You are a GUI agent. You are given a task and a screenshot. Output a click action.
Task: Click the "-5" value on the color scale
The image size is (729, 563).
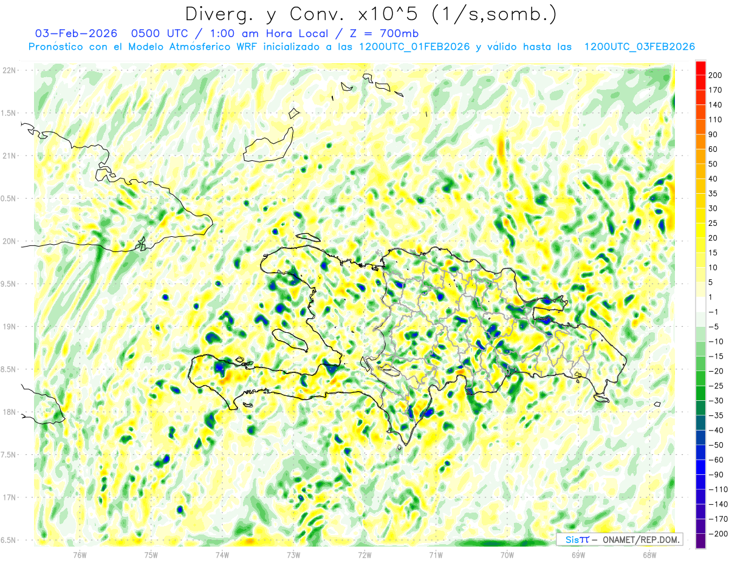[x=715, y=327]
